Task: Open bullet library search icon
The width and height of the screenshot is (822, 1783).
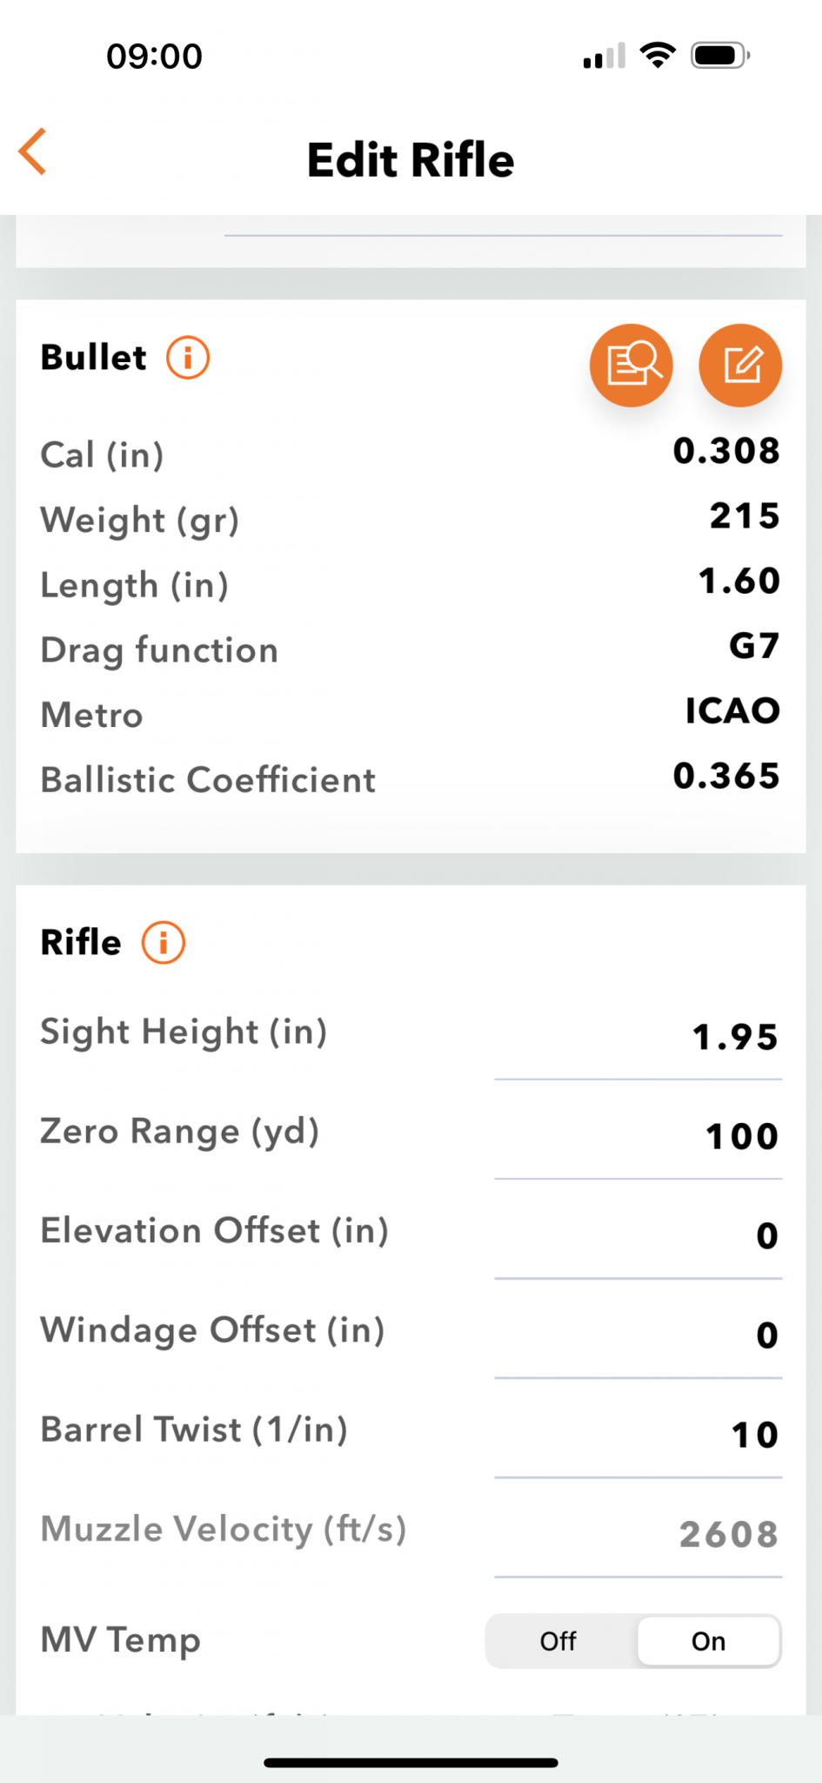Action: point(632,366)
